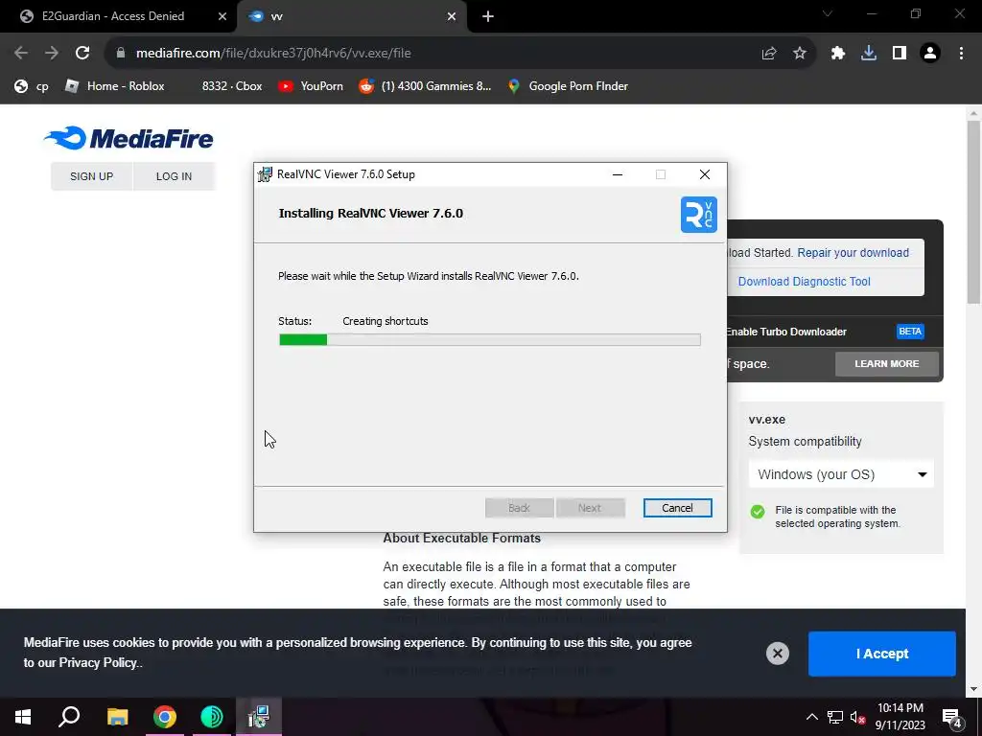The width and height of the screenshot is (982, 736).
Task: Click the MediaFire logo
Action: click(x=129, y=138)
